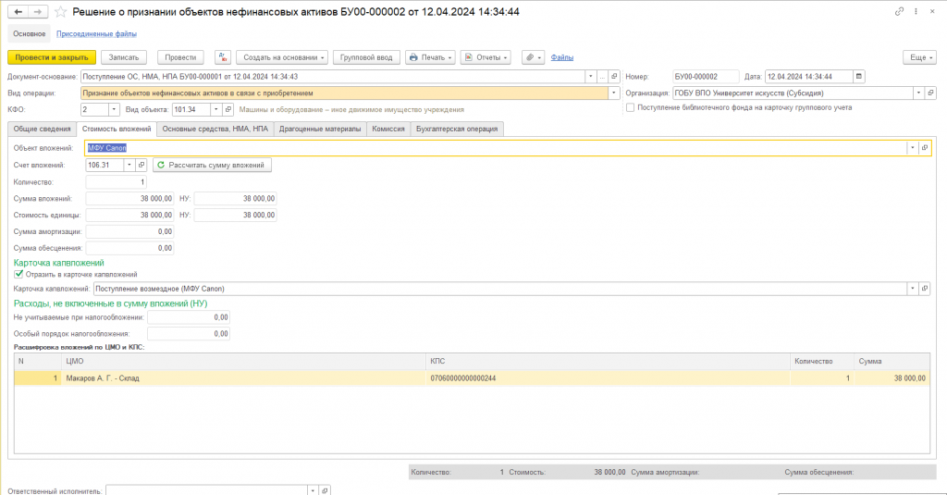Open the Организация record icon

[930, 93]
